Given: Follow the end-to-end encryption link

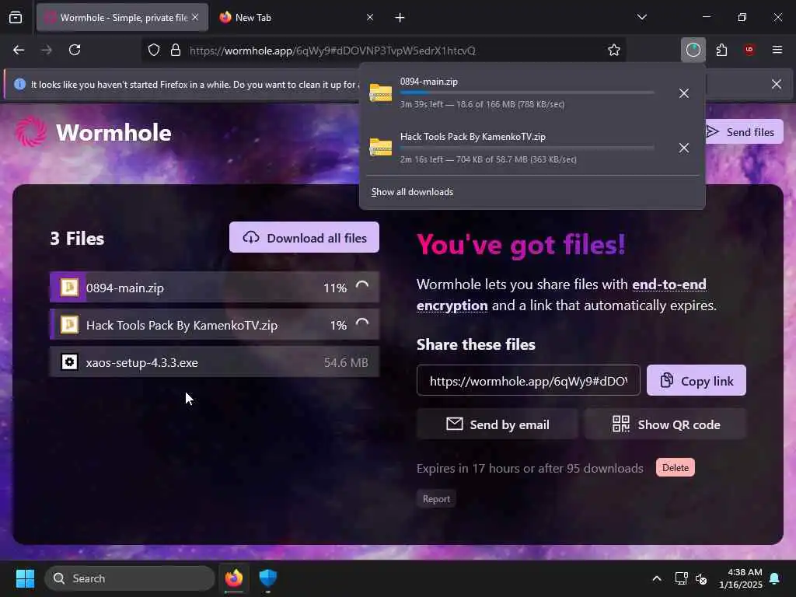Looking at the screenshot, I should click(x=561, y=295).
